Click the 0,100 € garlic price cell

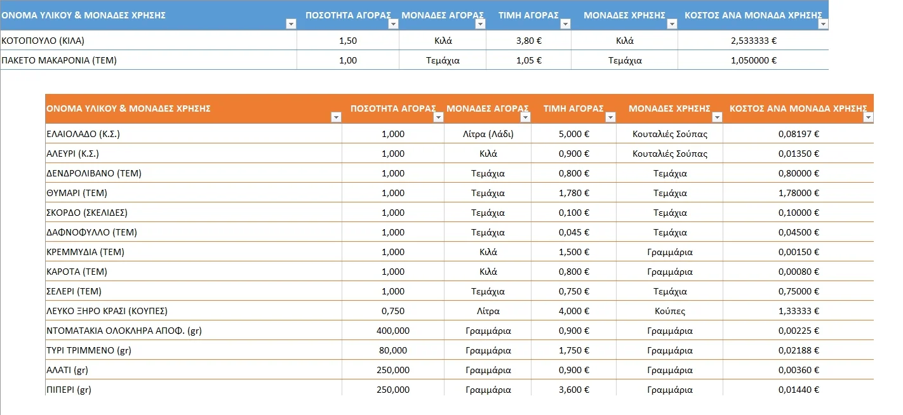573,213
